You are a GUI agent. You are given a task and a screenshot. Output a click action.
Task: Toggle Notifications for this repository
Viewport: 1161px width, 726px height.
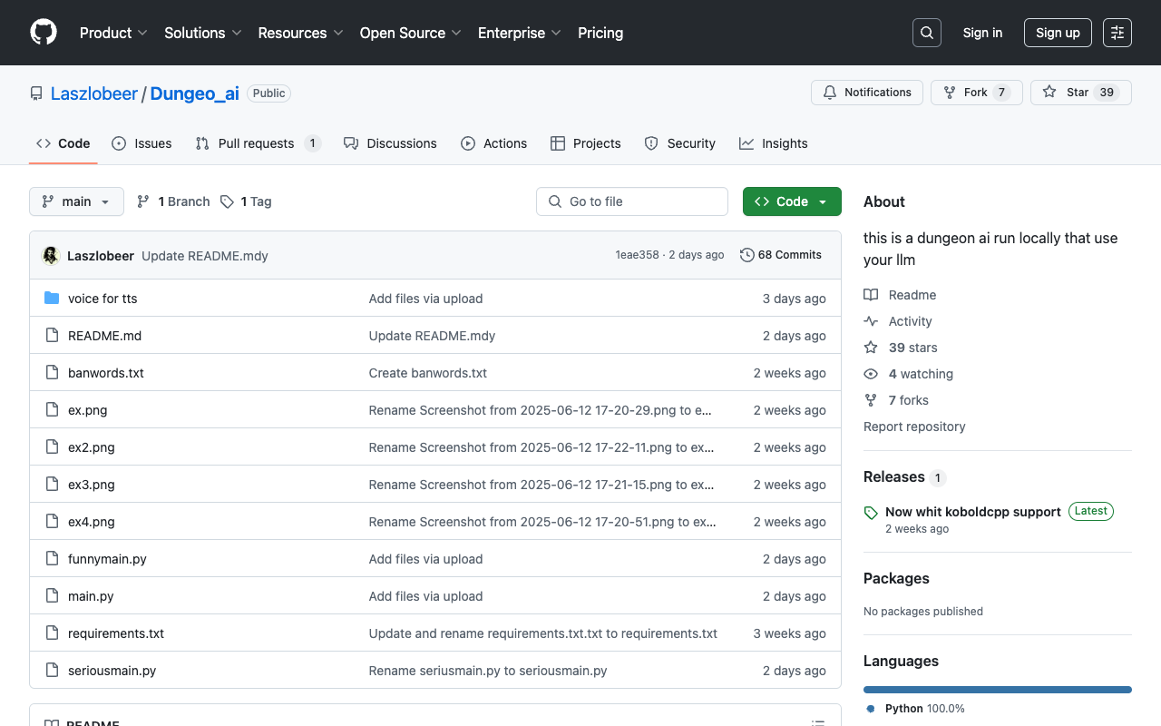(867, 93)
